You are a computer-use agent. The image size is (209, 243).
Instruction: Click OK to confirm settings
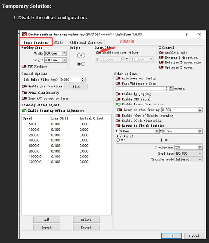coord(172,236)
